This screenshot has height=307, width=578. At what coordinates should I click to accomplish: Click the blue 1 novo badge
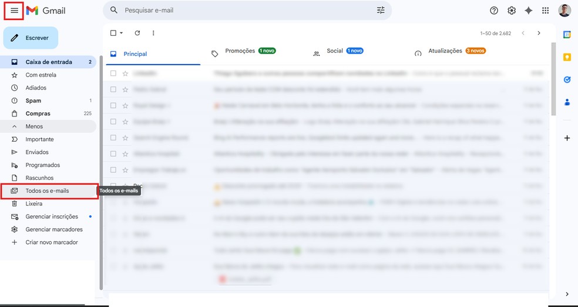coord(355,51)
